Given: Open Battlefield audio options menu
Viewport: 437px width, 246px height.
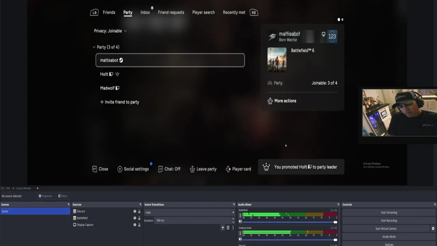Looking at the screenshot, I should click(x=240, y=215).
